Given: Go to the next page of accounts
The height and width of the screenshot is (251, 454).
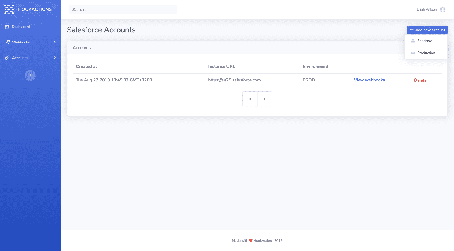Looking at the screenshot, I should pyautogui.click(x=265, y=99).
